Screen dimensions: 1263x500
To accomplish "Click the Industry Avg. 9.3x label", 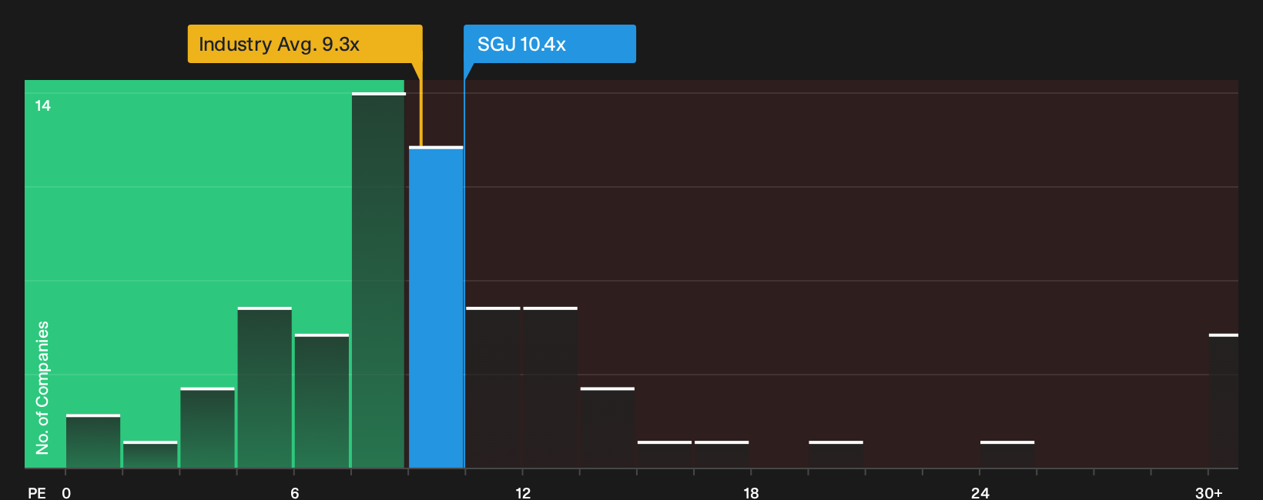I will (305, 44).
